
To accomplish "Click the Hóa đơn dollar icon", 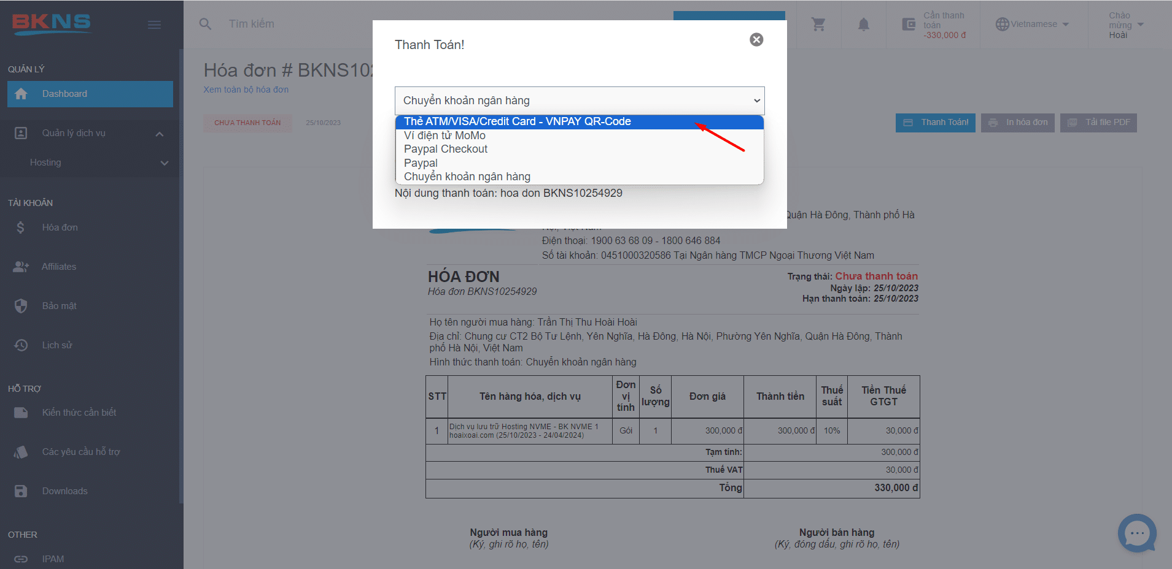I will coord(21,227).
